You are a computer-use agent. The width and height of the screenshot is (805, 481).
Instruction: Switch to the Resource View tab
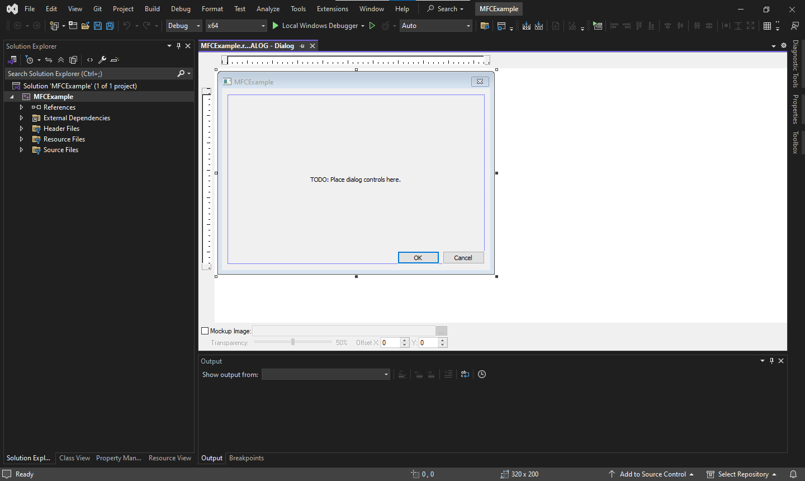click(169, 458)
